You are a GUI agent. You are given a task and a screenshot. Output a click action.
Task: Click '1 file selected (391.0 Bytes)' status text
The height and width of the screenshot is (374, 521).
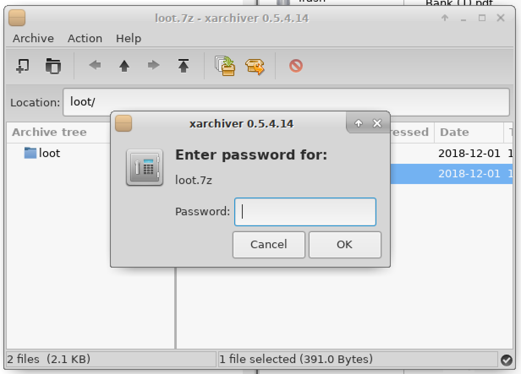[x=296, y=359]
